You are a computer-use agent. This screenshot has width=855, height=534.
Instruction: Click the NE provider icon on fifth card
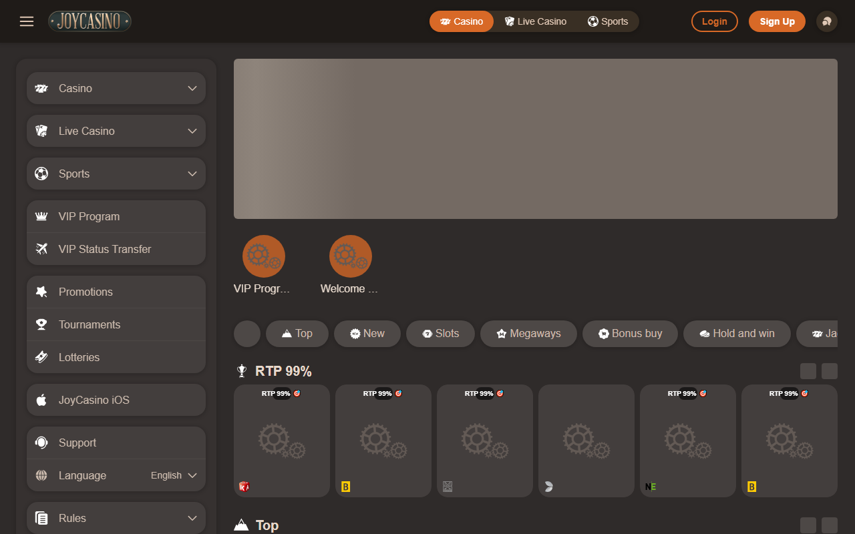650,487
